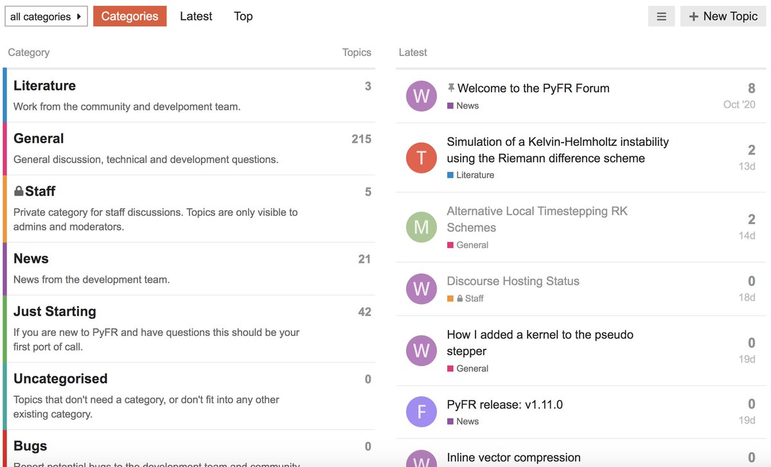Open Inline vector compression topic
The width and height of the screenshot is (771, 467).
pos(514,457)
